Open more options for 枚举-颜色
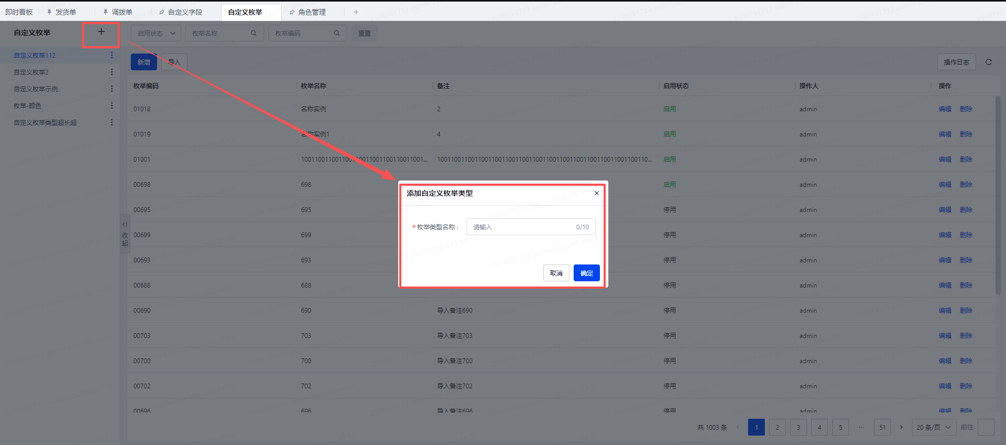The width and height of the screenshot is (1006, 445). point(112,105)
